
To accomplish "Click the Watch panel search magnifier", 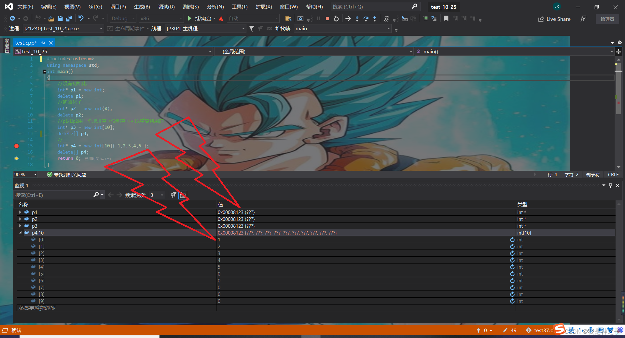I will tap(96, 195).
